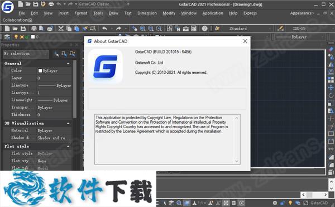This screenshot has width=335, height=207.
Task: Open the No selection dropdown
Action: (x=26, y=54)
